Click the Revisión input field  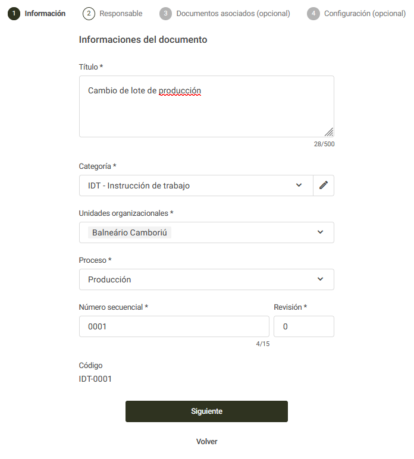point(303,326)
